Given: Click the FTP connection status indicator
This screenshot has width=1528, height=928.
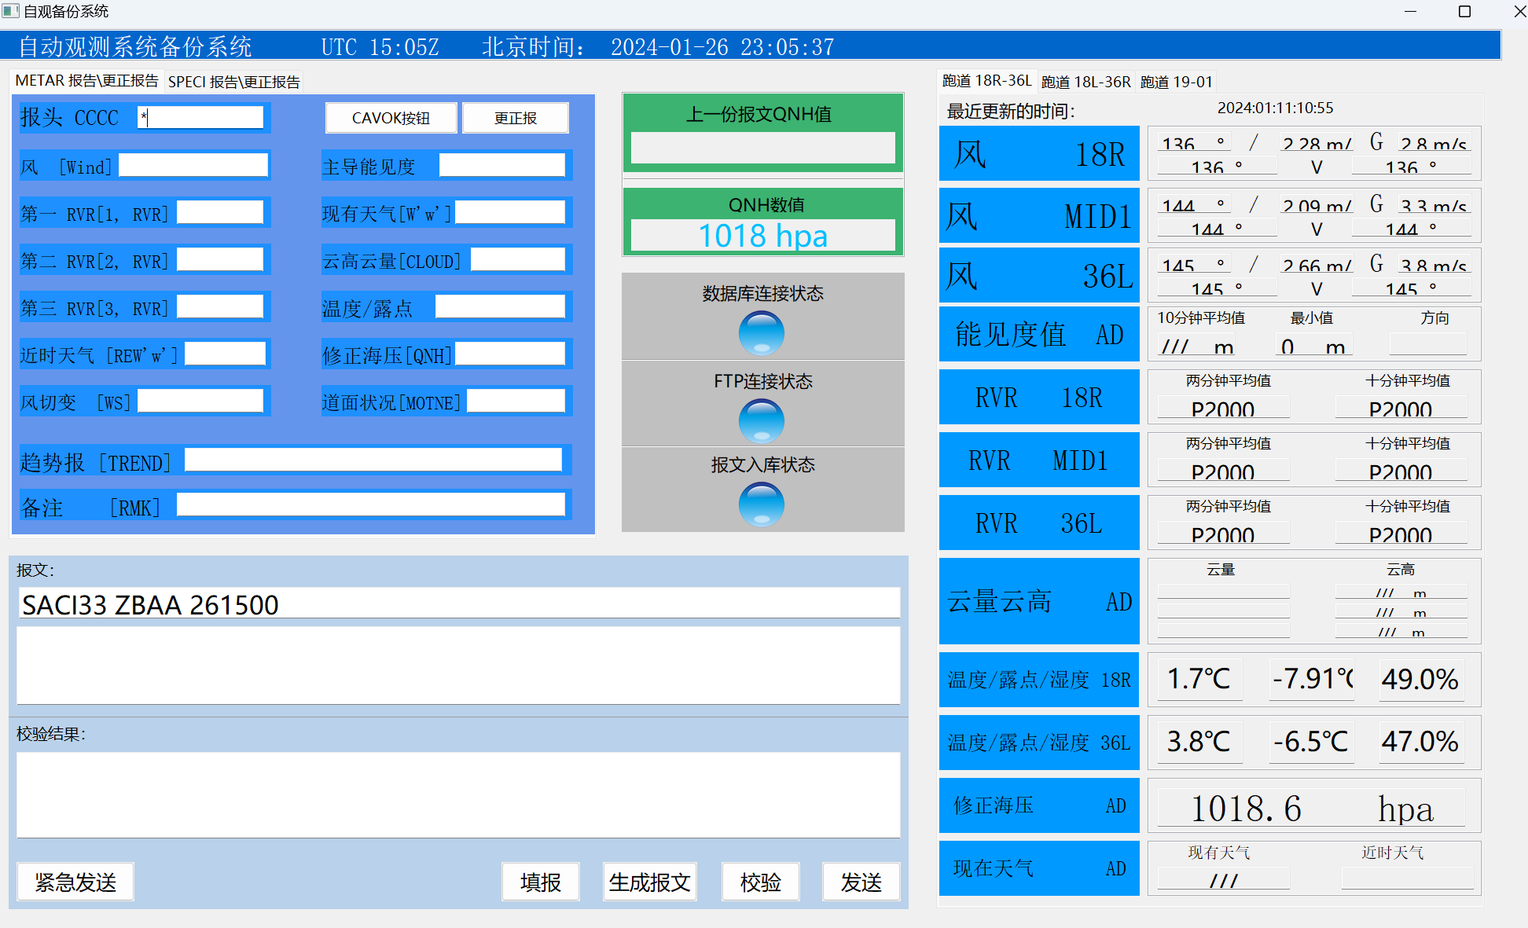Looking at the screenshot, I should tap(761, 420).
